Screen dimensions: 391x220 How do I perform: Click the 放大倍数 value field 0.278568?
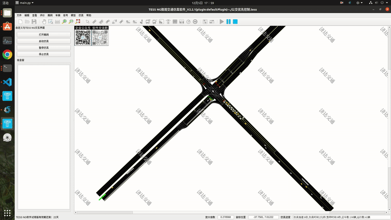point(226,217)
